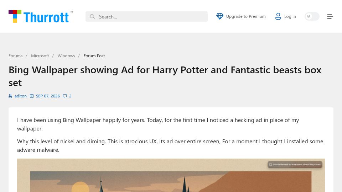Click the SEP 07, 2026 date
Viewport: 342px width, 192px height.
pyautogui.click(x=48, y=96)
